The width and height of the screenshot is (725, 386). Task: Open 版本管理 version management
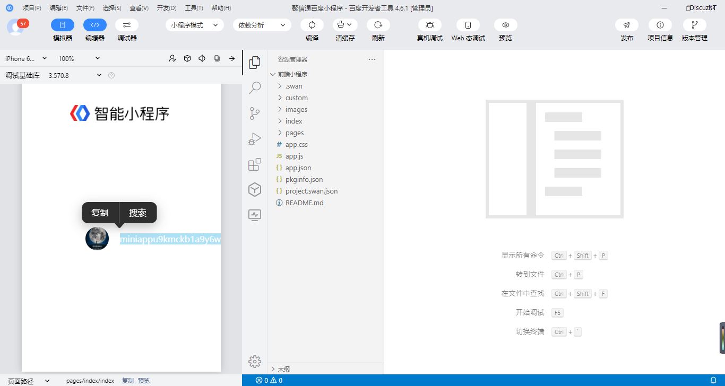(694, 25)
